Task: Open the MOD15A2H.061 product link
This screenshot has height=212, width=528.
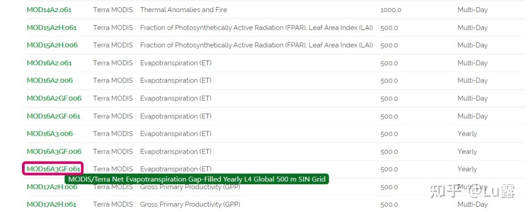Action: (x=52, y=28)
